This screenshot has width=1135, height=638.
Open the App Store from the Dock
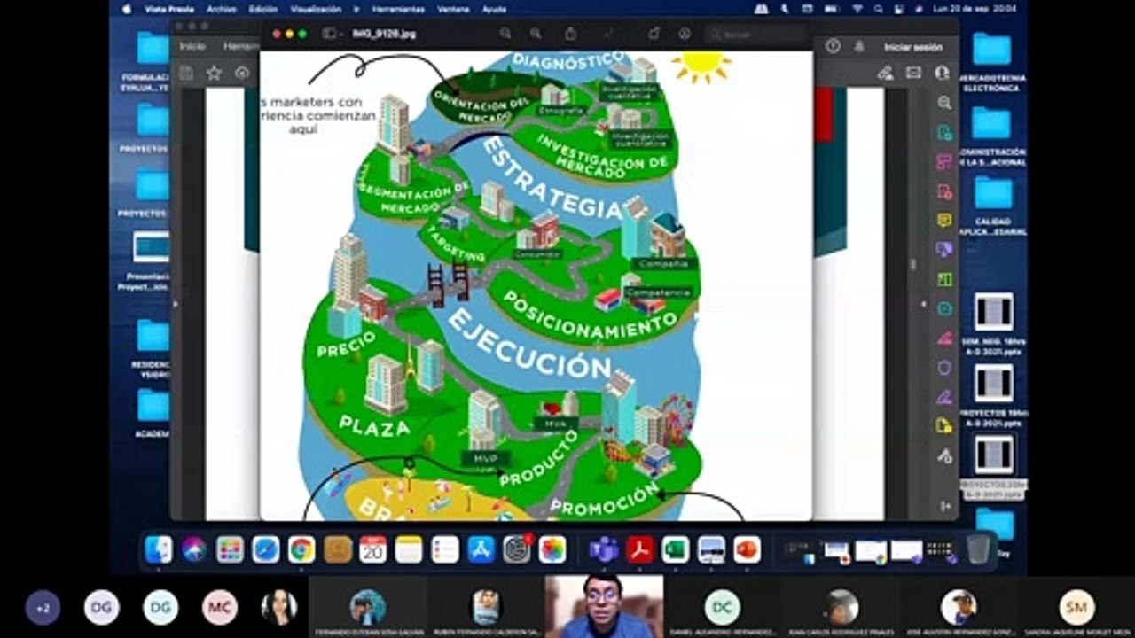pos(481,549)
